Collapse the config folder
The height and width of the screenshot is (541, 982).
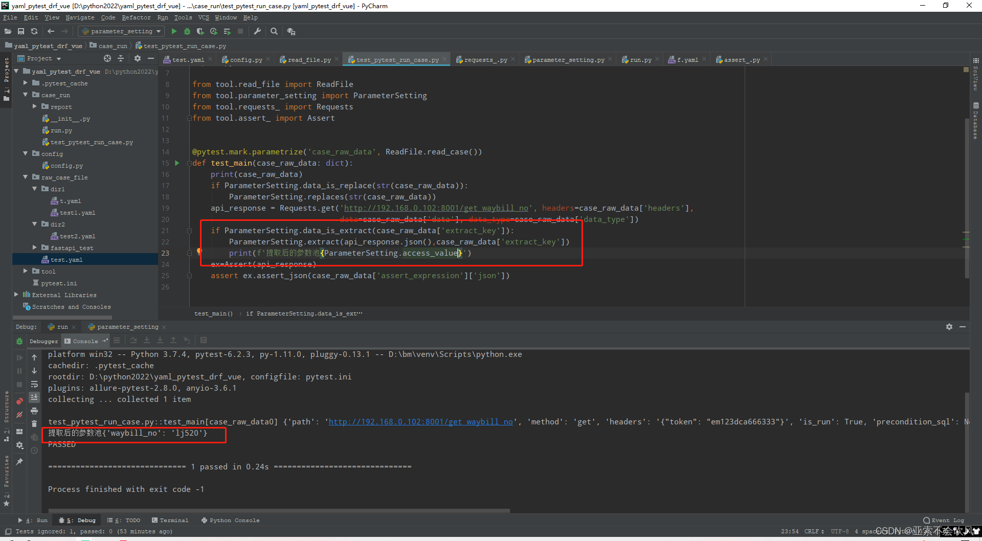point(26,153)
